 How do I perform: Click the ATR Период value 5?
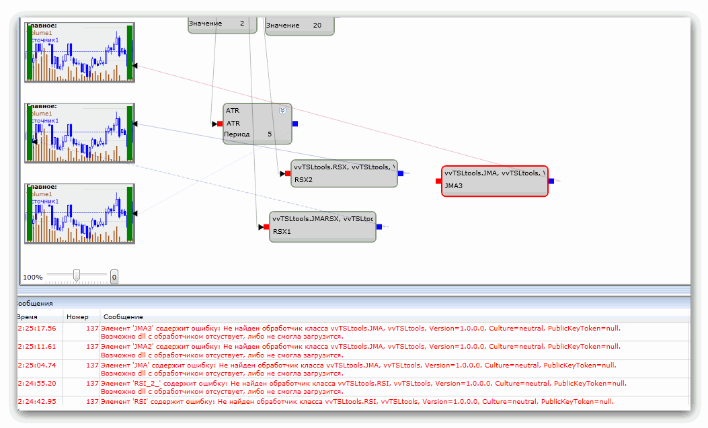tap(270, 134)
